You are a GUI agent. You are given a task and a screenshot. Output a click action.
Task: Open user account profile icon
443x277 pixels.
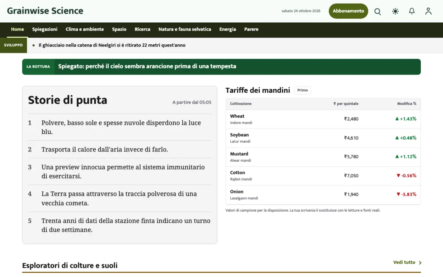(428, 11)
